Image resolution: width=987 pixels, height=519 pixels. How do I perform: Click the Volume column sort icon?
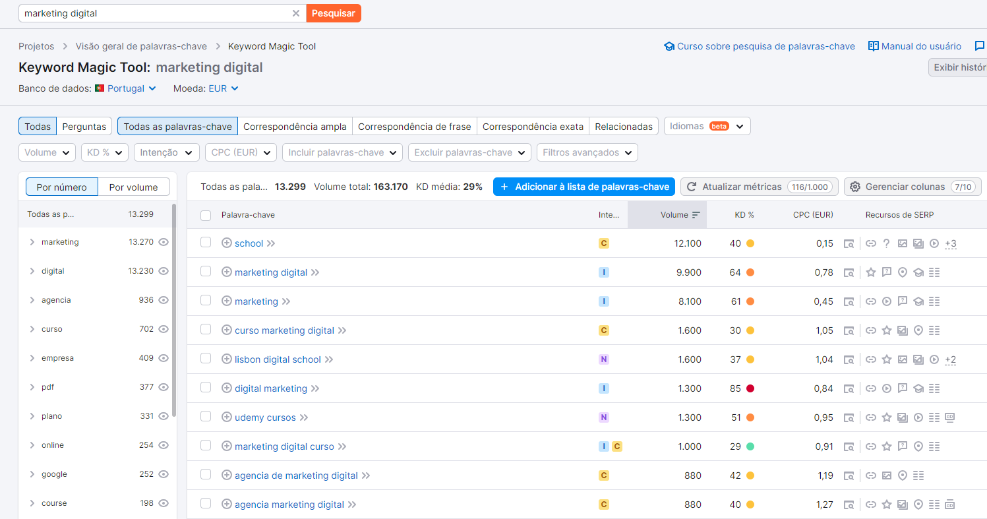(x=696, y=215)
